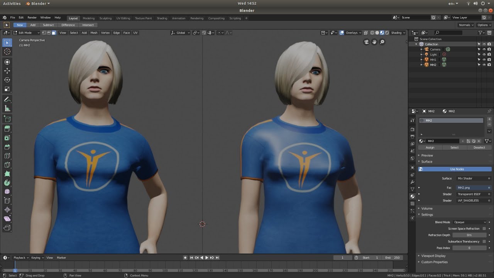Choose the Move tool
The image size is (494, 278).
pos(7,71)
